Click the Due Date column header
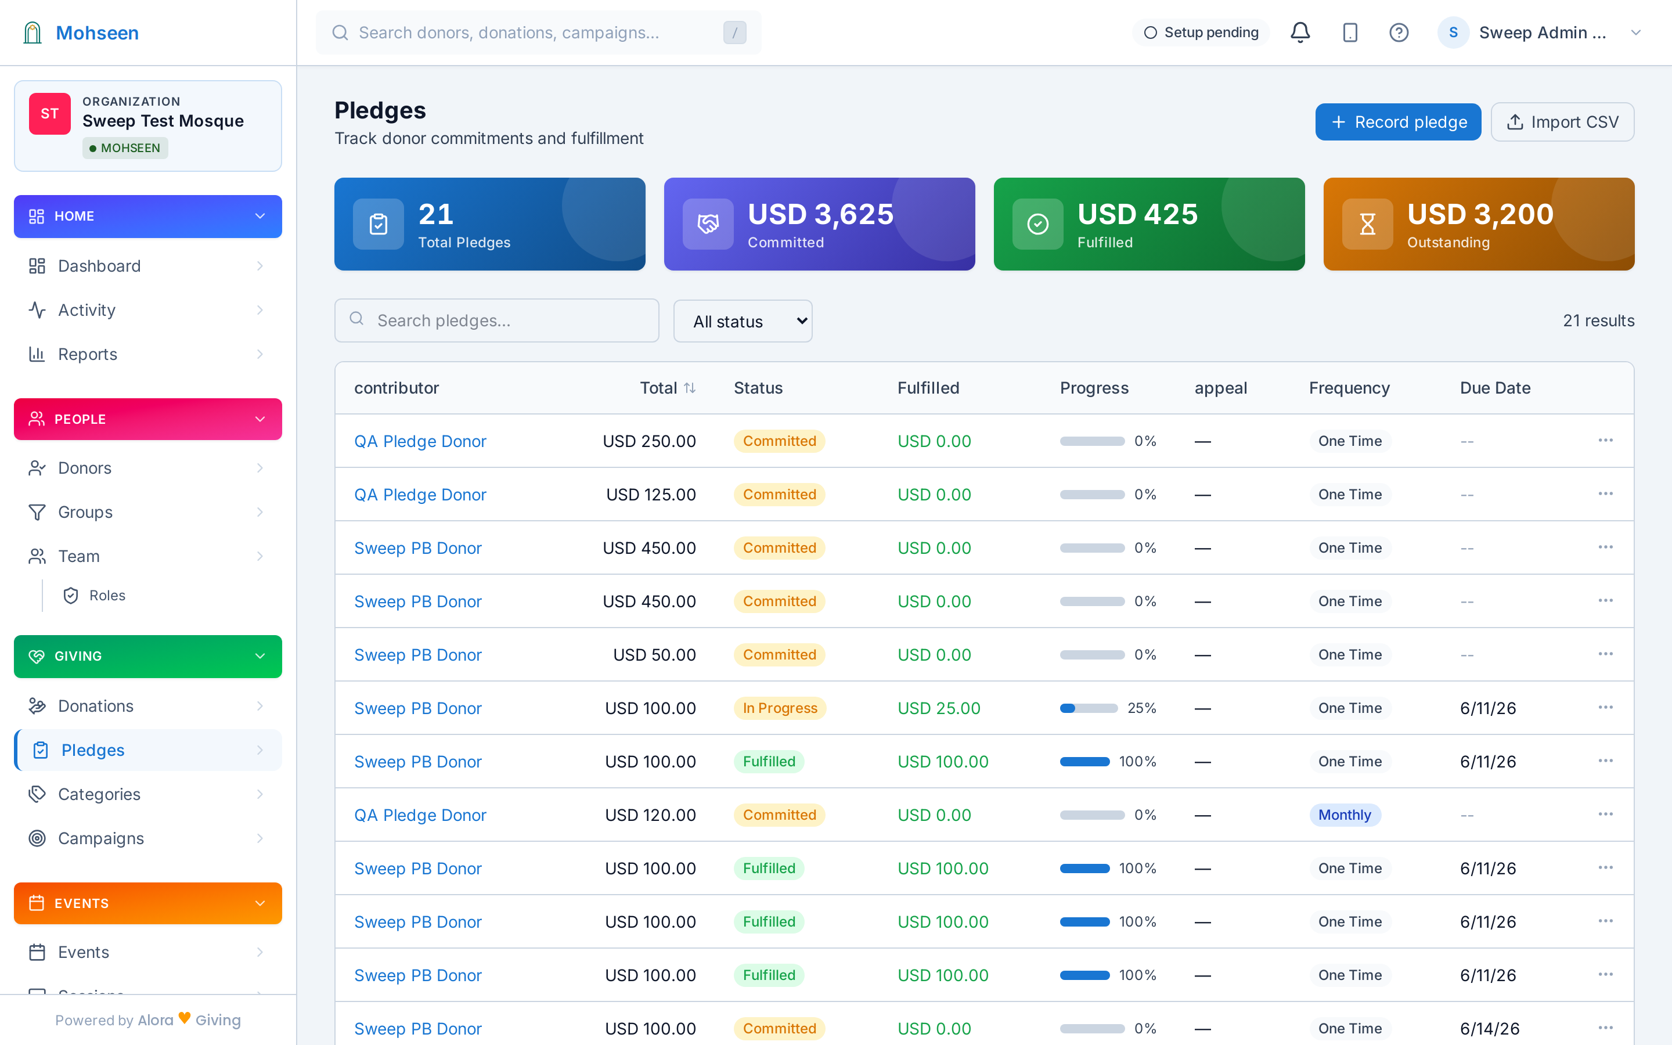This screenshot has width=1672, height=1045. (x=1495, y=388)
